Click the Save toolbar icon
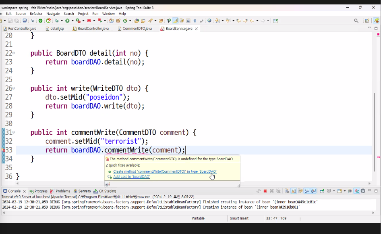Image resolution: width=381 pixels, height=234 pixels. click(x=10, y=21)
